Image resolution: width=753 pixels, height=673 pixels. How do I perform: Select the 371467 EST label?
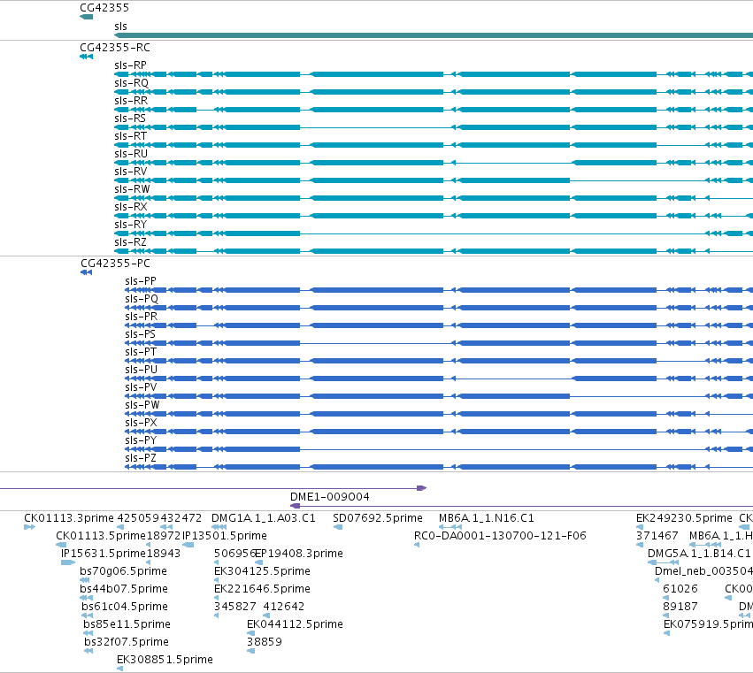coord(657,536)
